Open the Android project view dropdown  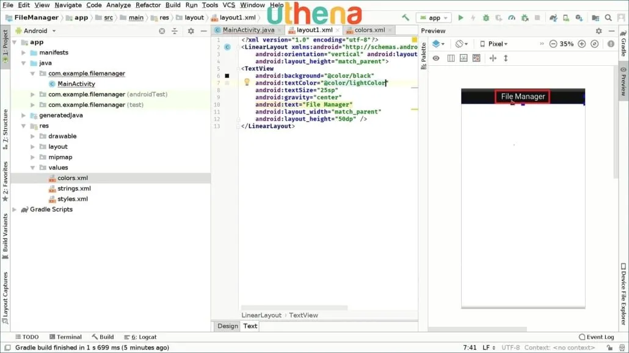35,31
